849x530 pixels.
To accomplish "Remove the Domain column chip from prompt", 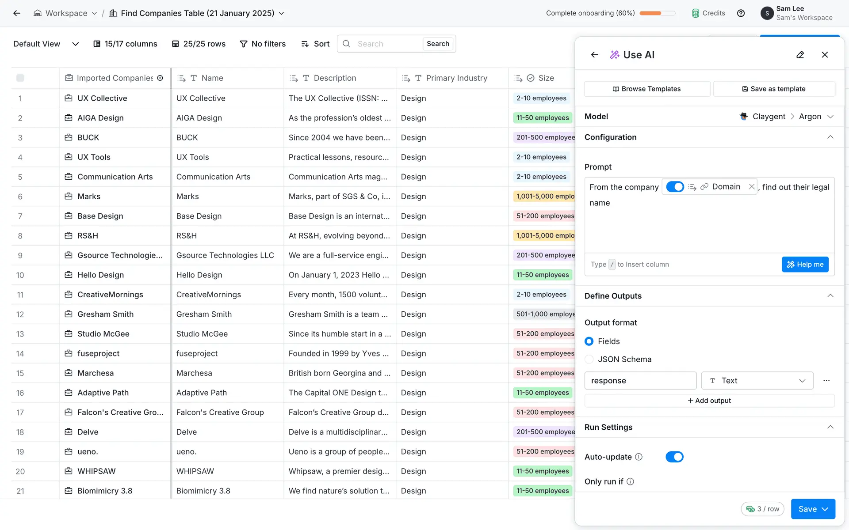I will click(751, 187).
